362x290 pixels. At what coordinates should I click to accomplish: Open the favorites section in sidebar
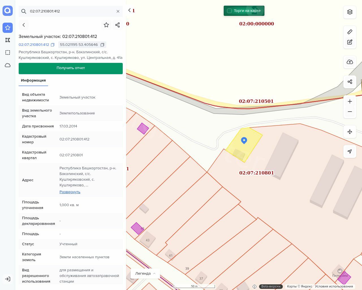tap(8, 28)
